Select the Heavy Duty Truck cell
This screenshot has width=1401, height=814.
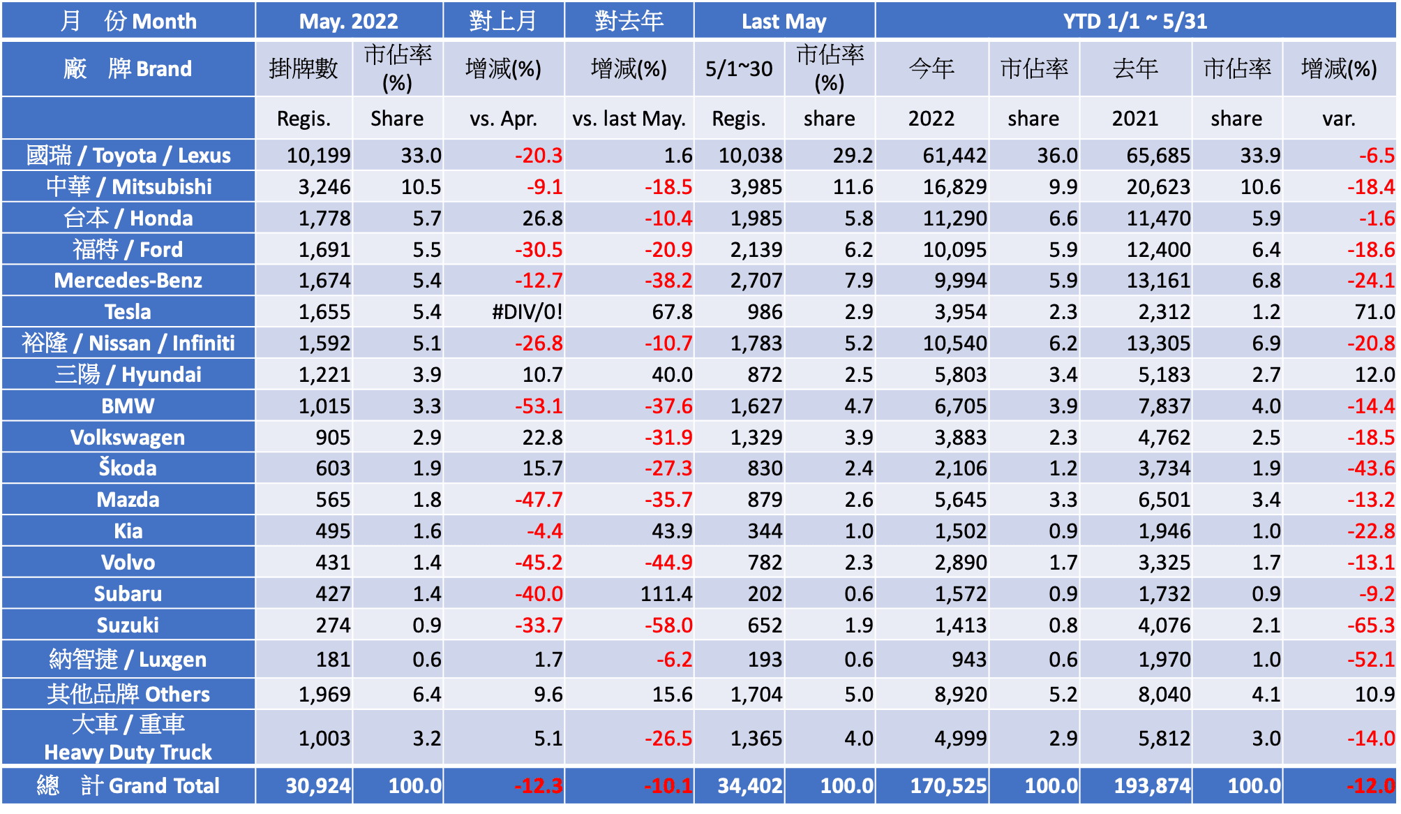click(128, 738)
